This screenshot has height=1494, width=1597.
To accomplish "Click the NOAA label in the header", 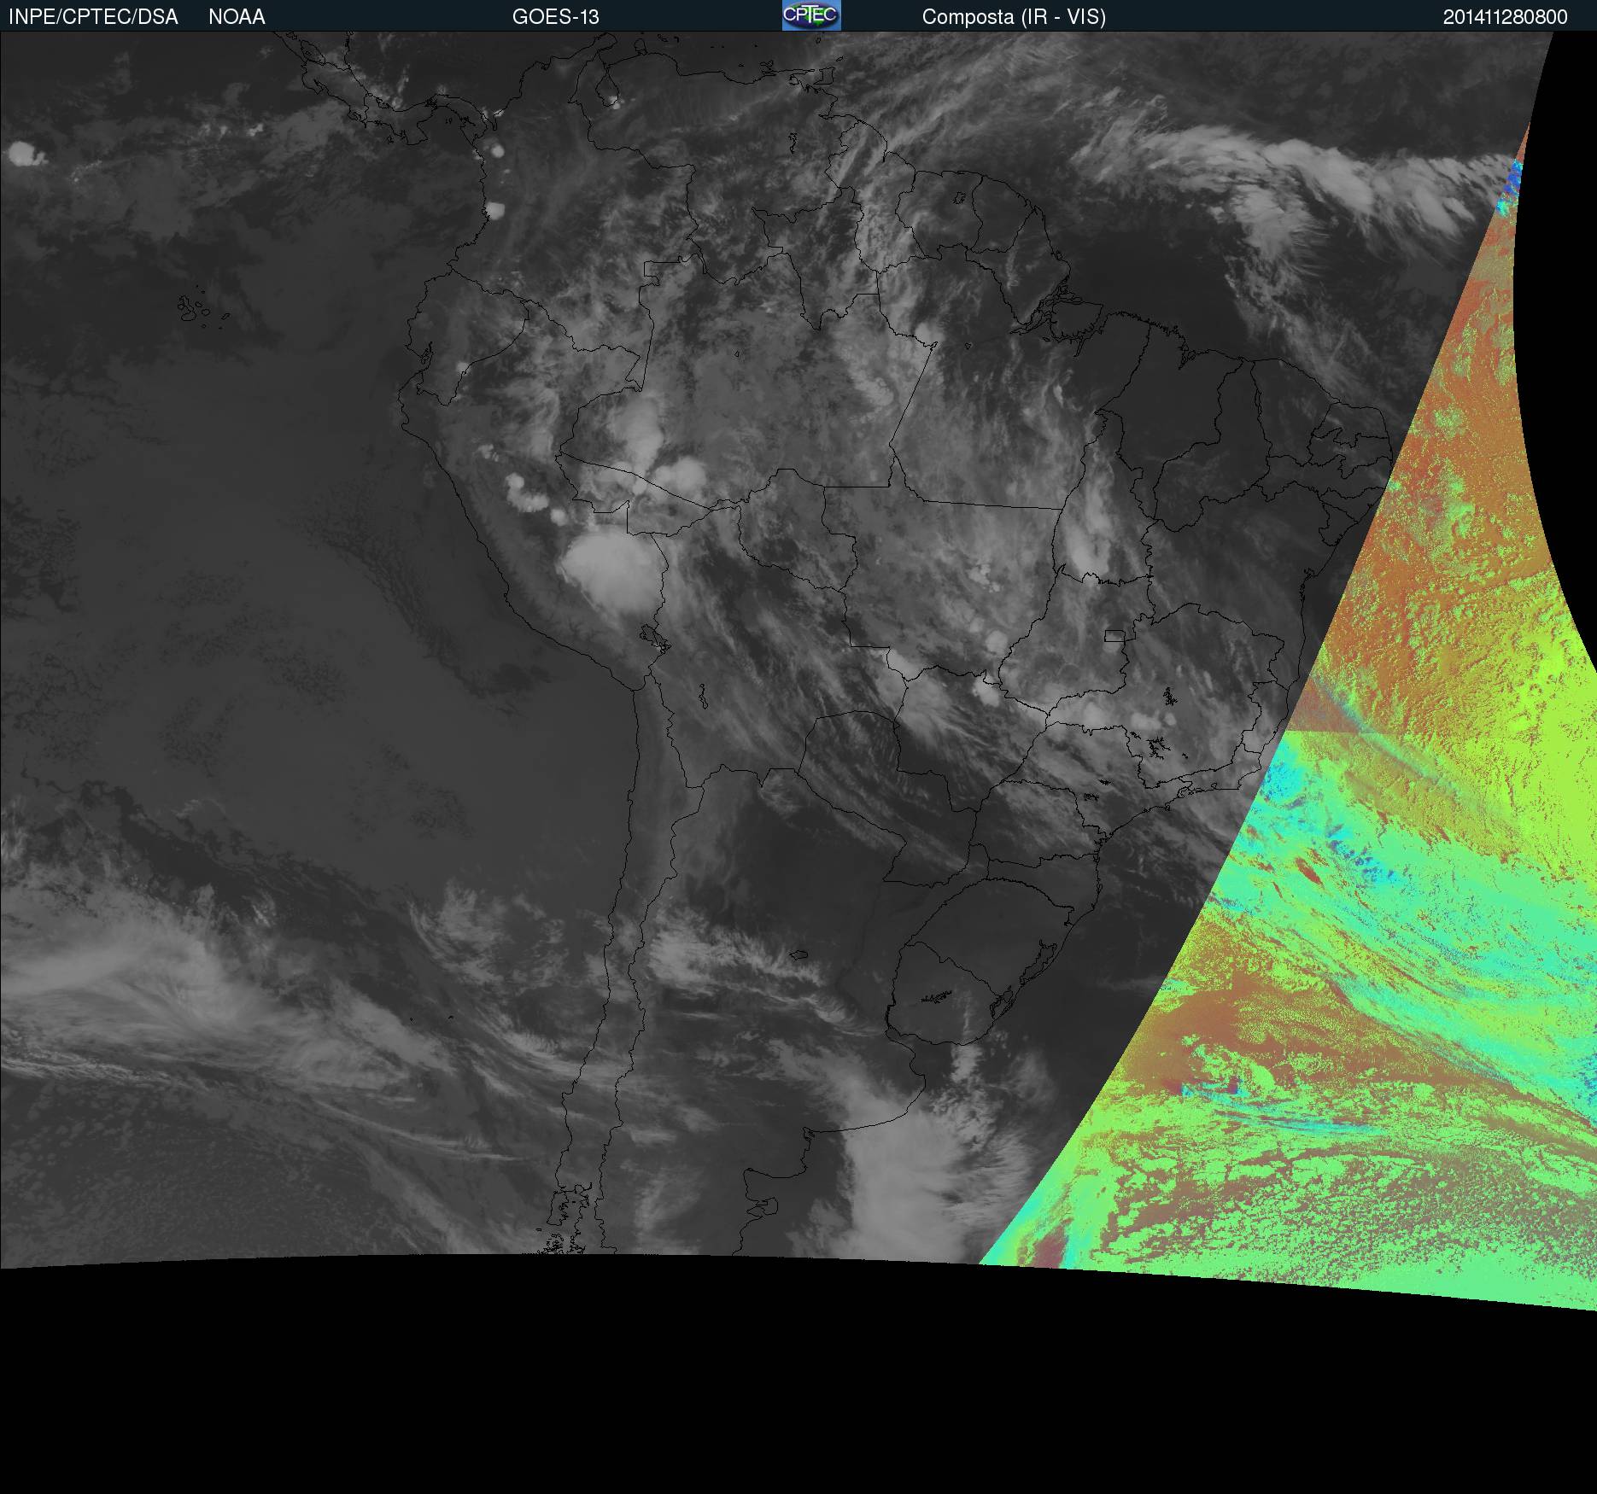I will 237,17.
